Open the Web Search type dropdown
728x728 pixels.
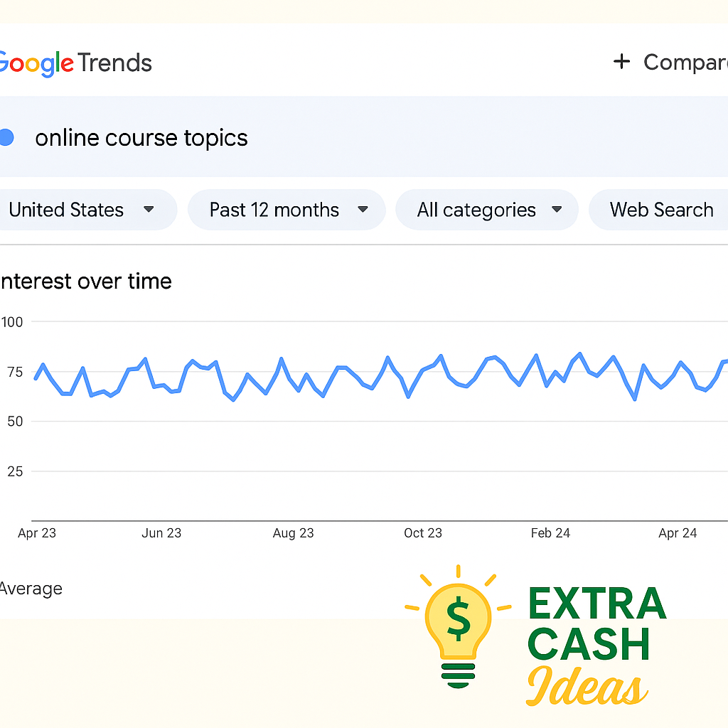[x=661, y=210]
